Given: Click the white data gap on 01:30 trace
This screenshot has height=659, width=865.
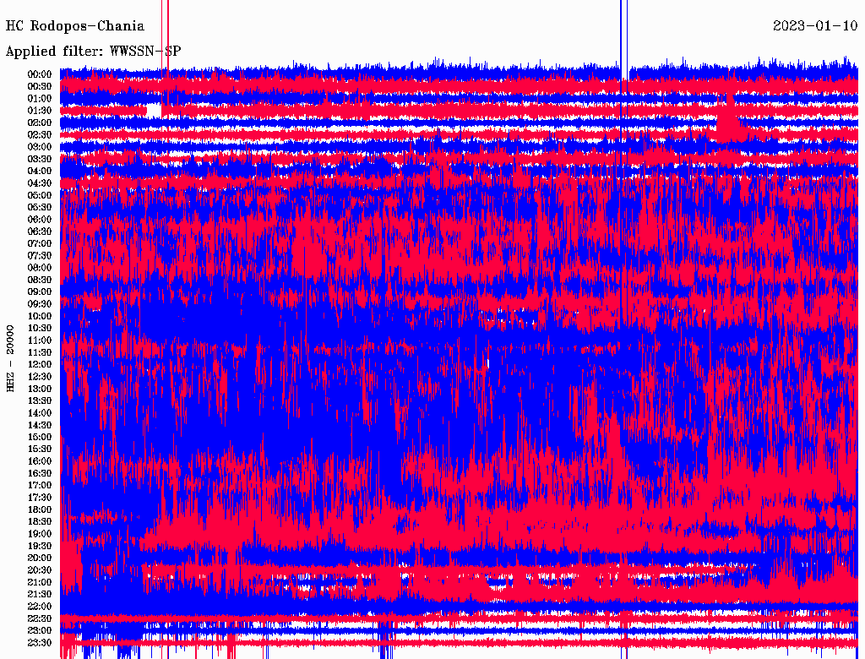Looking at the screenshot, I should coord(154,111).
